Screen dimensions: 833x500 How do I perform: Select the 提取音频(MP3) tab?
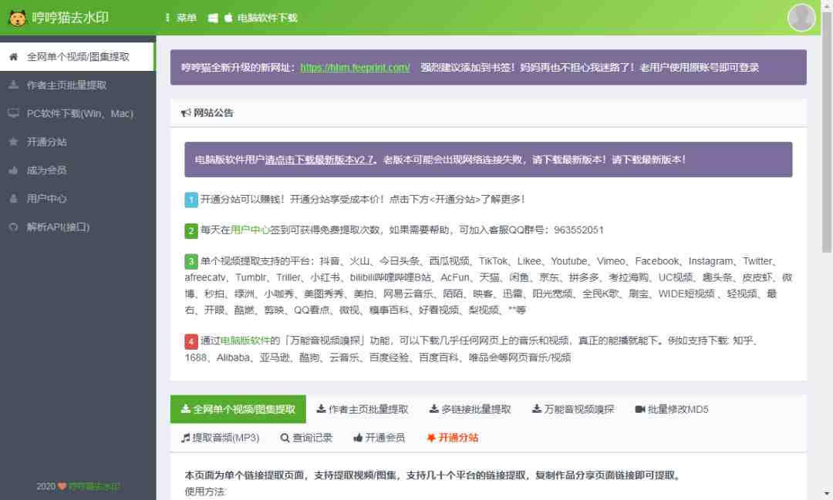(220, 438)
